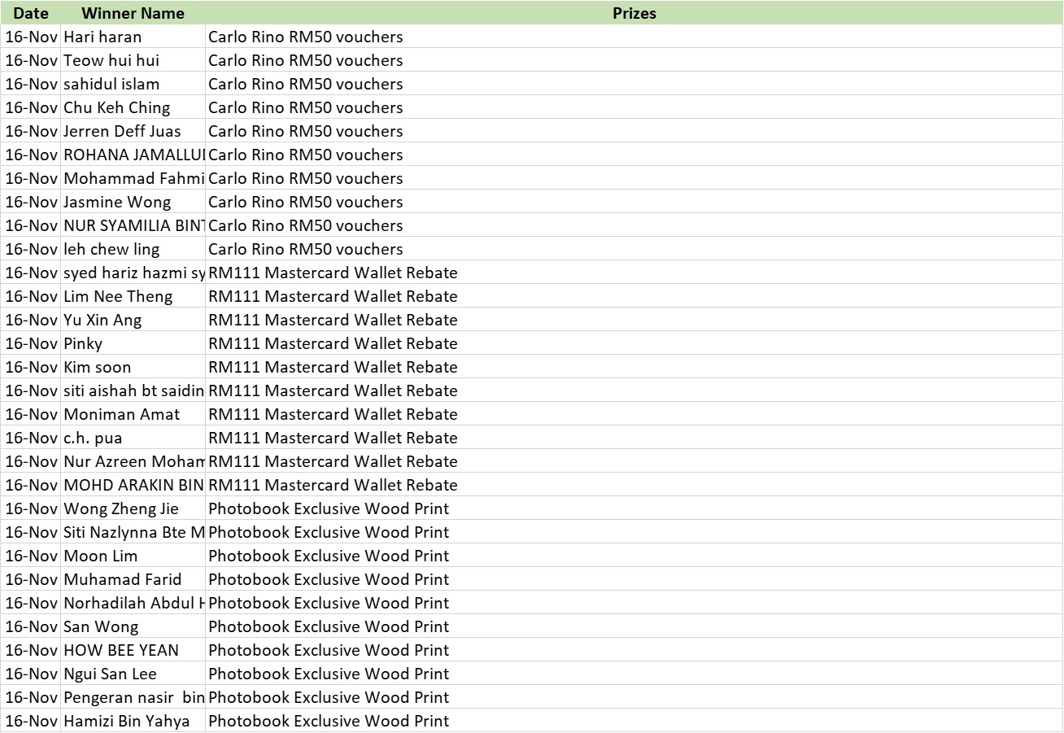Image resolution: width=1064 pixels, height=733 pixels.
Task: Select the Teow hui hui cell
Action: click(x=111, y=60)
